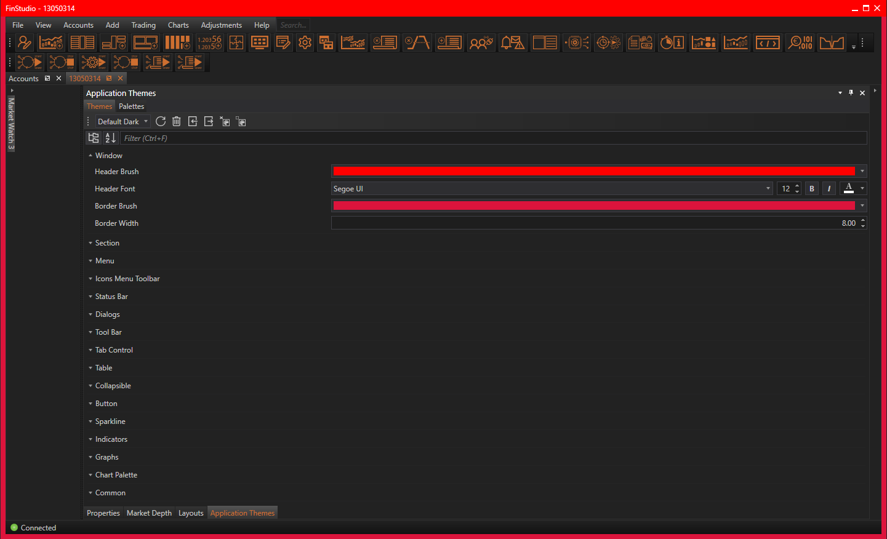Click the user edit account icon
Screen dimensions: 887x539
click(x=25, y=42)
